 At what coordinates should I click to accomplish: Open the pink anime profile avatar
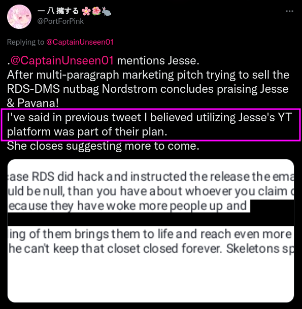pyautogui.click(x=19, y=17)
